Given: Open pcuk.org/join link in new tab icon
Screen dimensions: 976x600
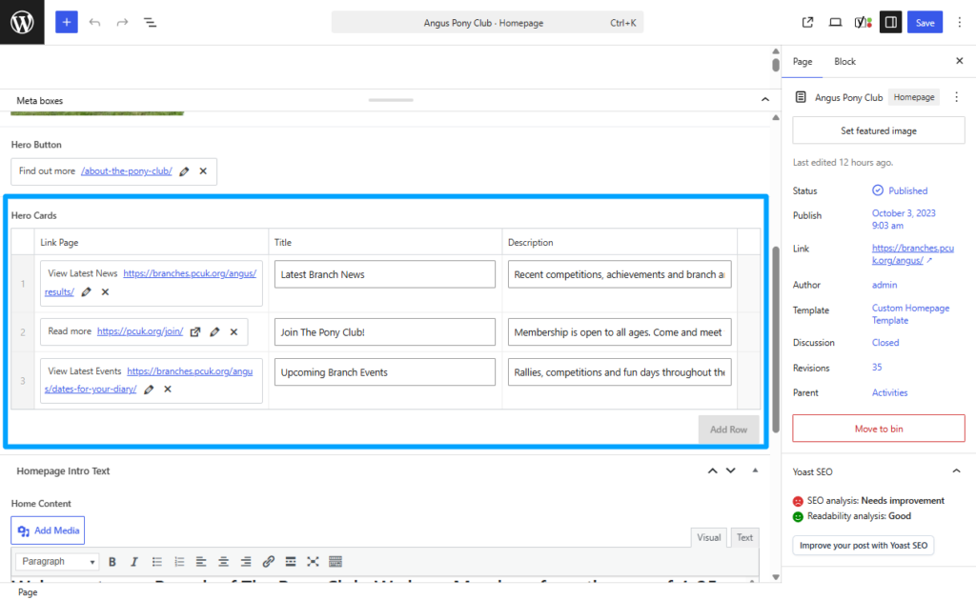Looking at the screenshot, I should tap(195, 332).
